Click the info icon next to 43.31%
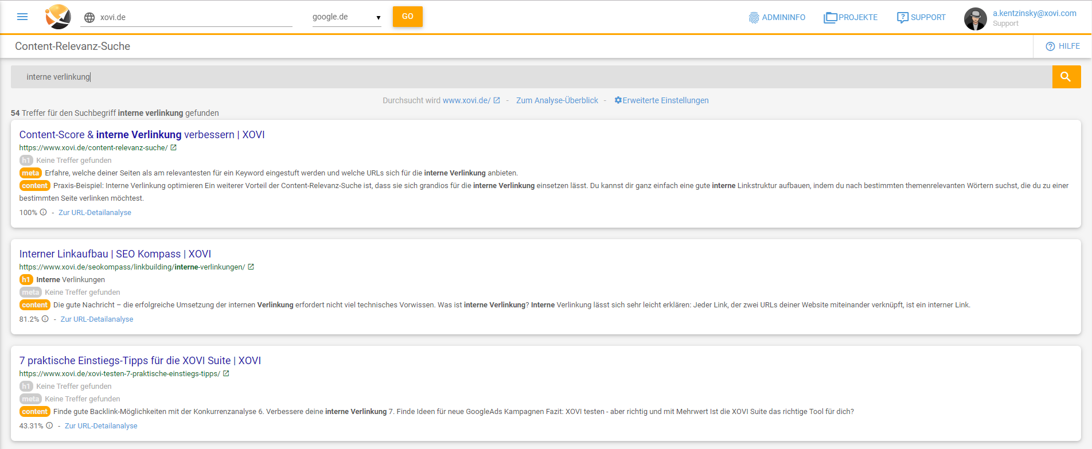The width and height of the screenshot is (1092, 449). [x=49, y=425]
